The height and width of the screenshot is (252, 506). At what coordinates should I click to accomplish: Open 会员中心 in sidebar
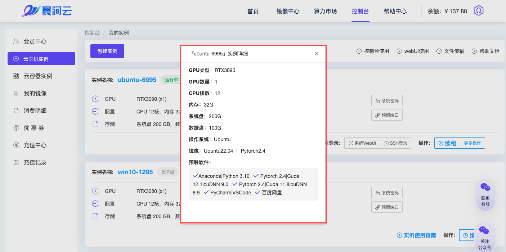coord(35,41)
